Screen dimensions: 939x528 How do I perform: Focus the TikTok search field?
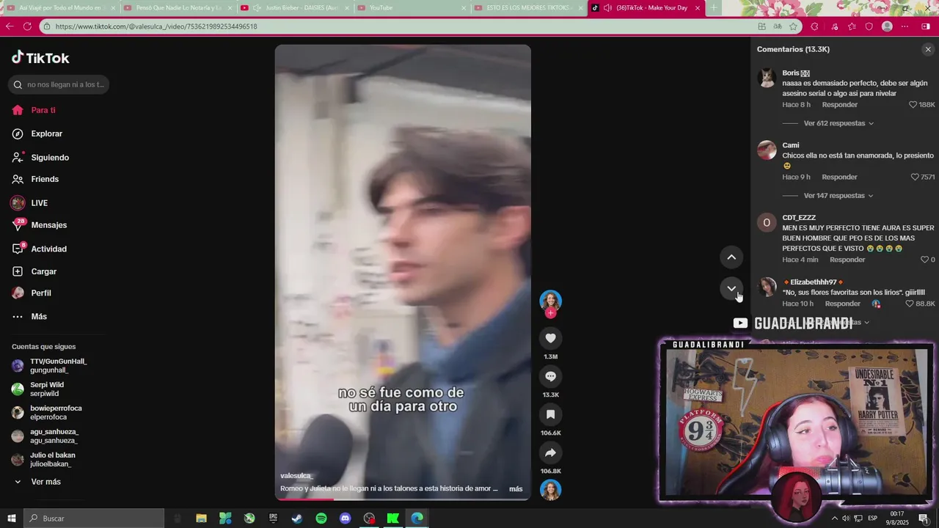coord(59,84)
